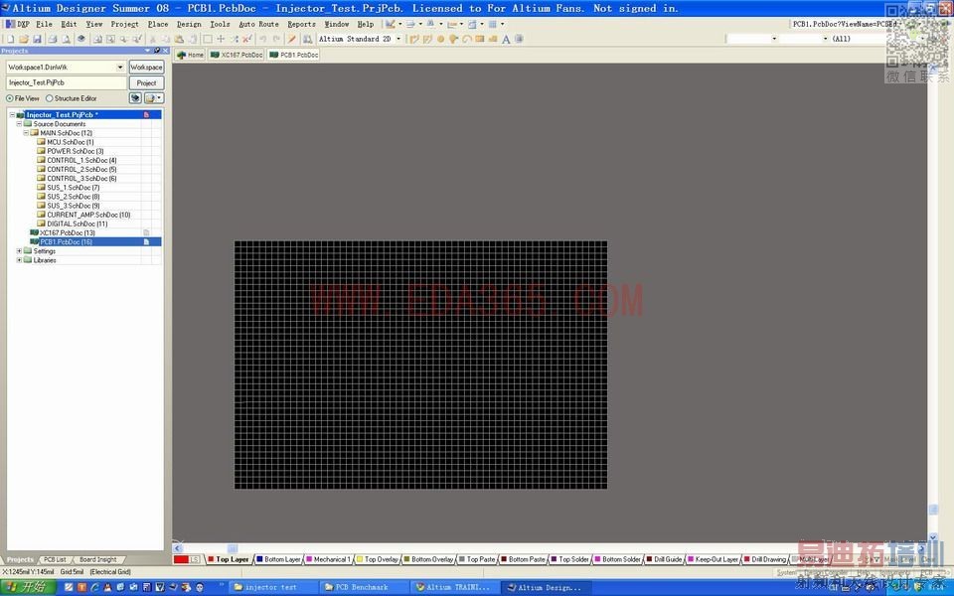
Task: Click the Print icon in toolbar
Action: tap(53, 39)
